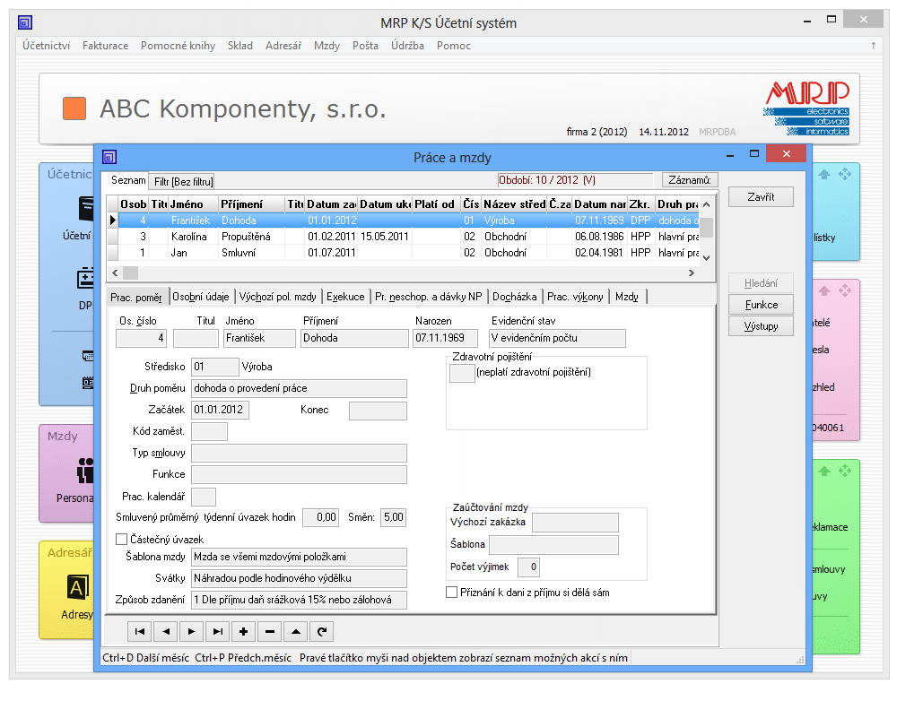
Task: Click the MRP K/S main window icon
Action: pyautogui.click(x=25, y=23)
